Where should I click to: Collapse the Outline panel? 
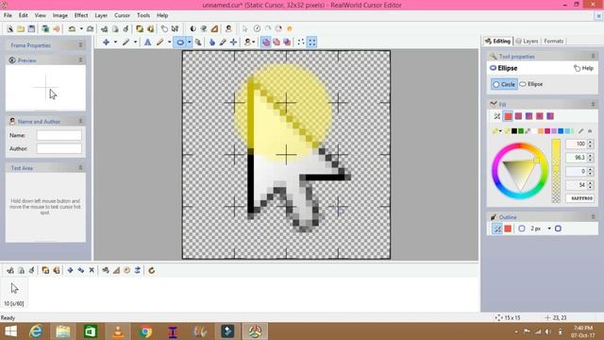tap(593, 217)
